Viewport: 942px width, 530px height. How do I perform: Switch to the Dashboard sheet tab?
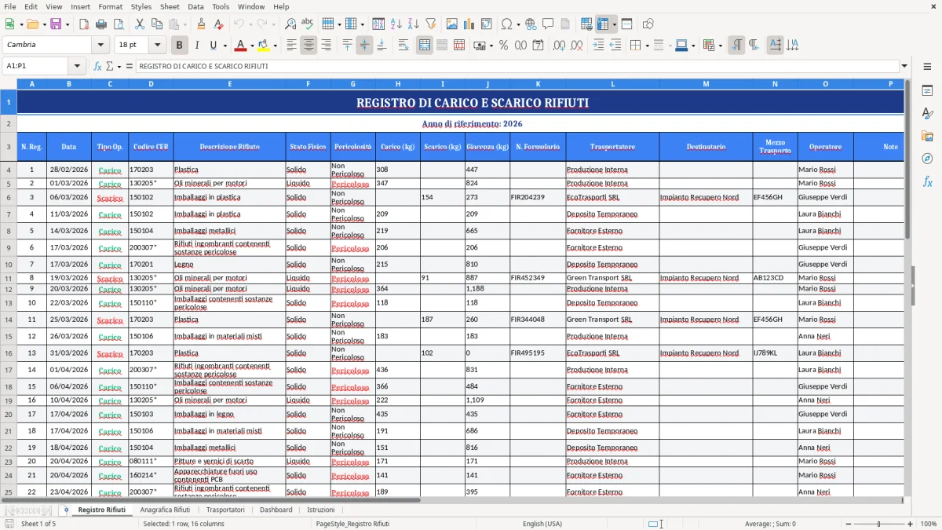coord(276,510)
